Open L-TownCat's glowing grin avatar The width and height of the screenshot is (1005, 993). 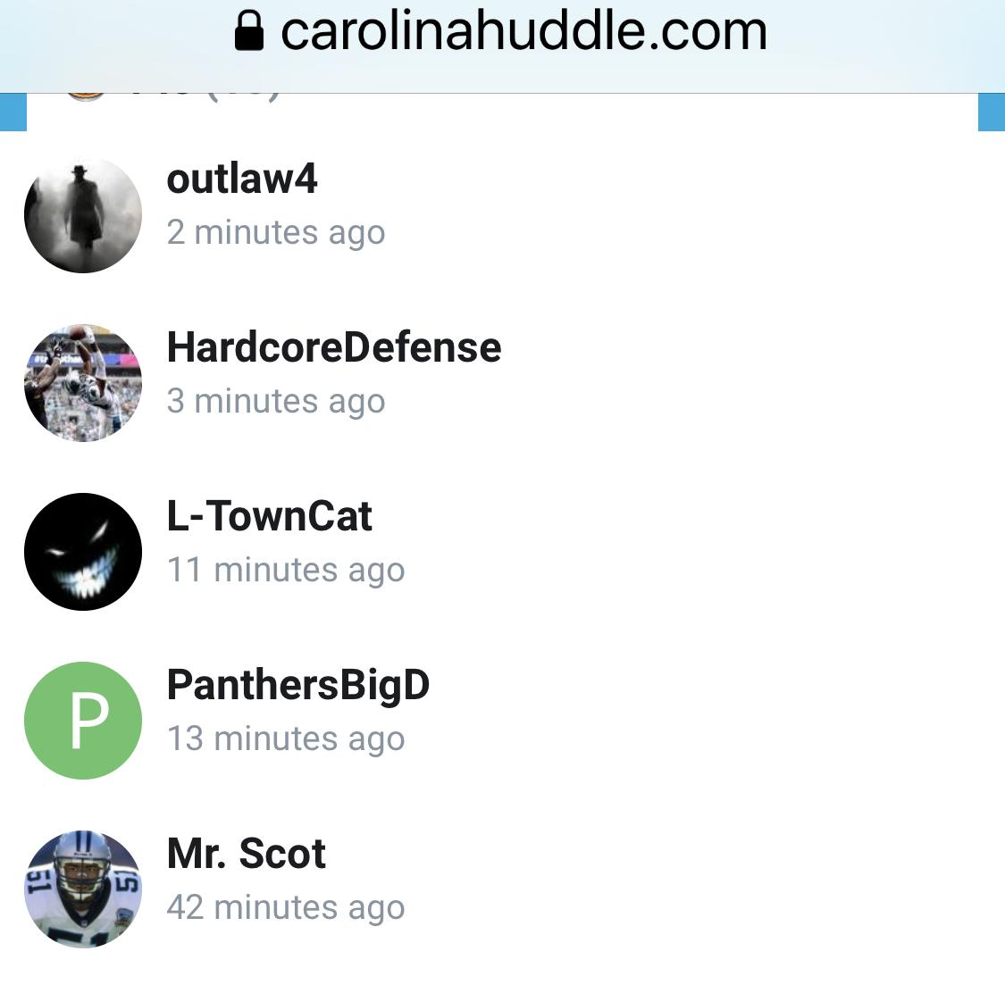click(x=83, y=552)
